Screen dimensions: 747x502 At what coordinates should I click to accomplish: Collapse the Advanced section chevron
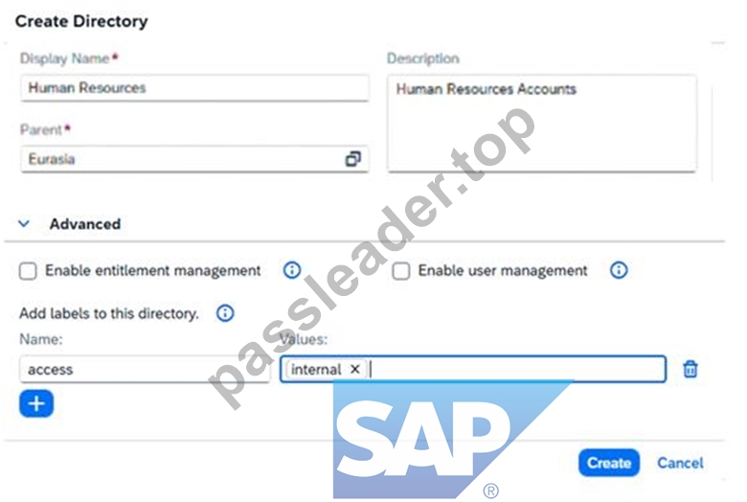24,223
